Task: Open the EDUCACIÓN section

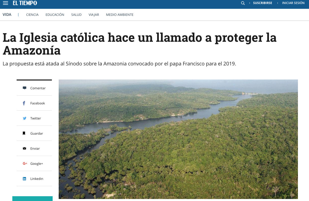Action: (x=55, y=15)
